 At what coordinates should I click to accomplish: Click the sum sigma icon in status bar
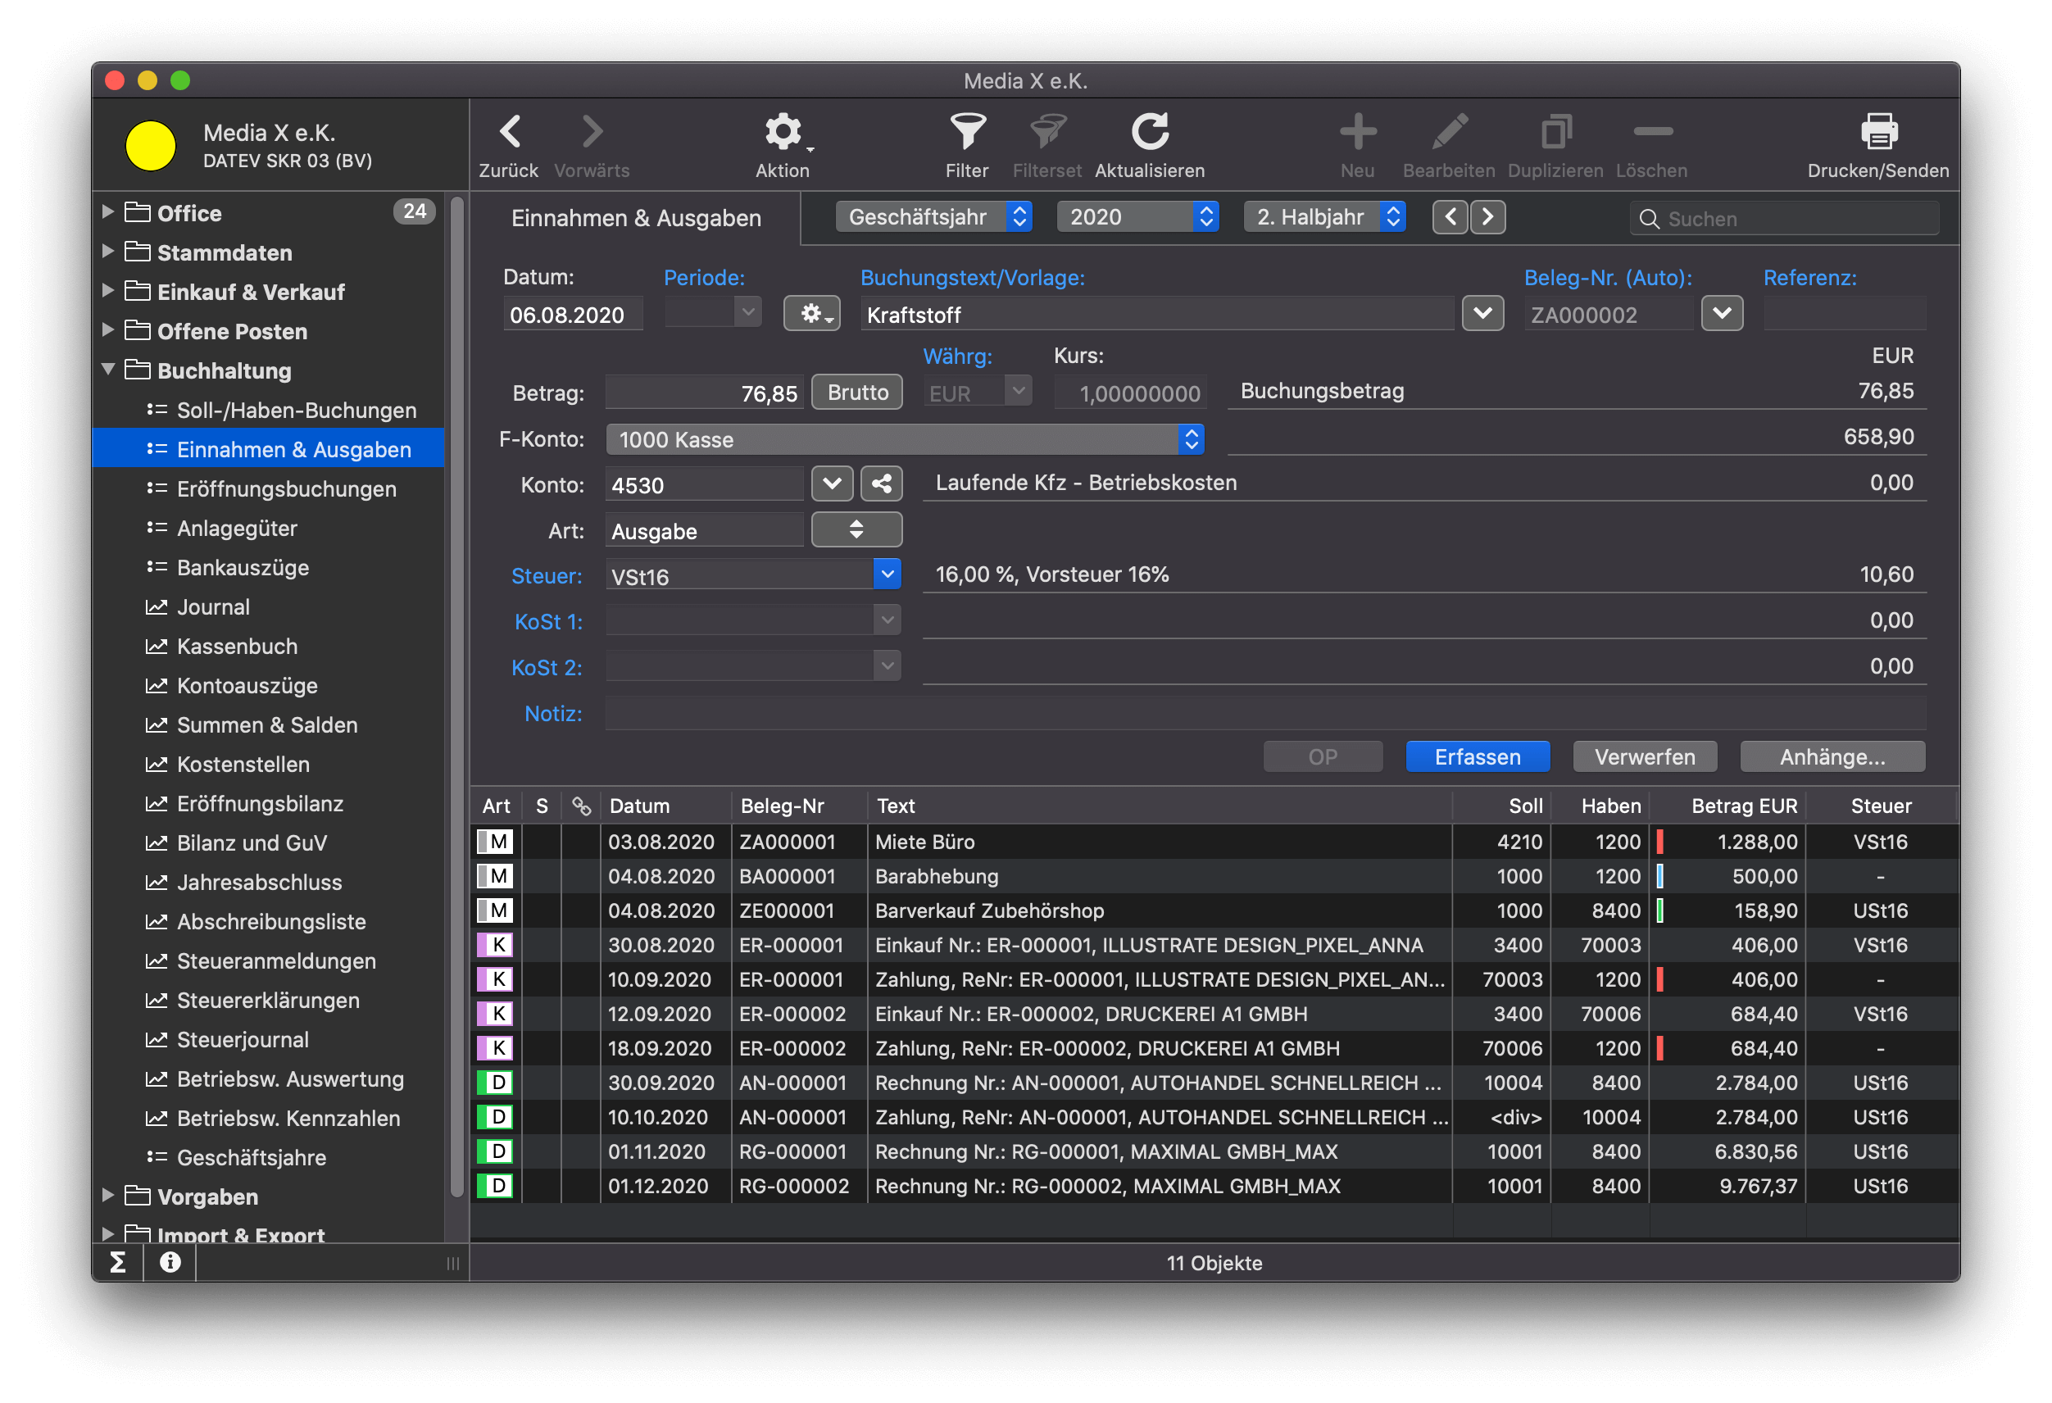[117, 1262]
